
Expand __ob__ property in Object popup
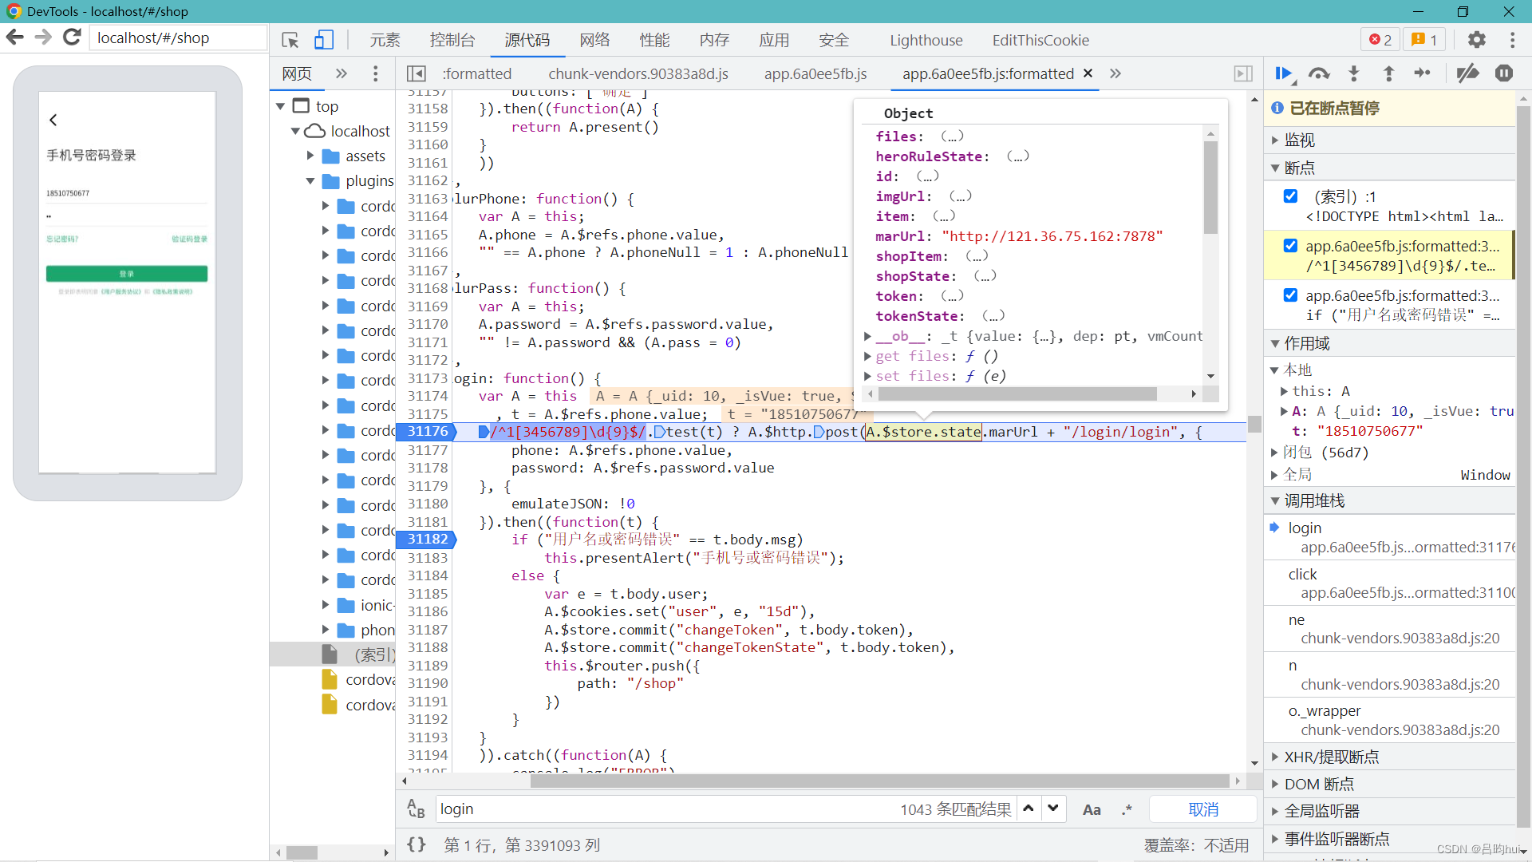(x=868, y=337)
